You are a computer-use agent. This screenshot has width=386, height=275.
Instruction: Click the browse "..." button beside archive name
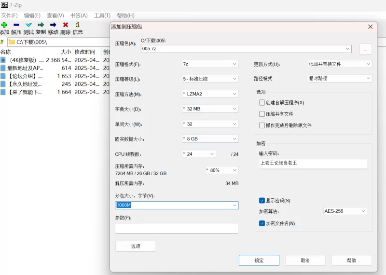coord(366,49)
